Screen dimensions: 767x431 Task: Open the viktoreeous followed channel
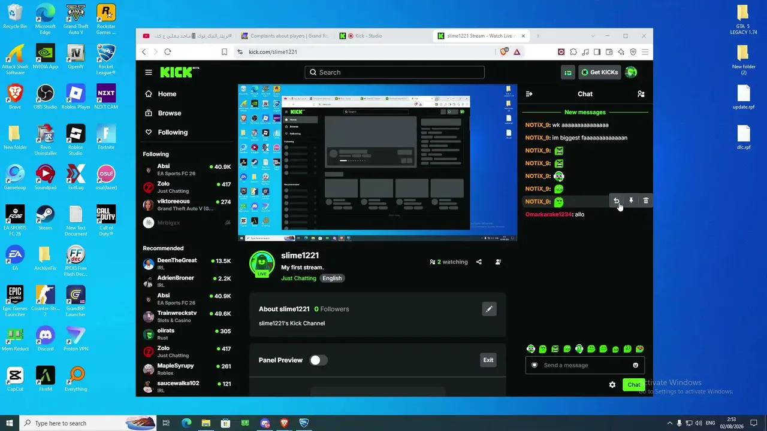[x=186, y=205]
